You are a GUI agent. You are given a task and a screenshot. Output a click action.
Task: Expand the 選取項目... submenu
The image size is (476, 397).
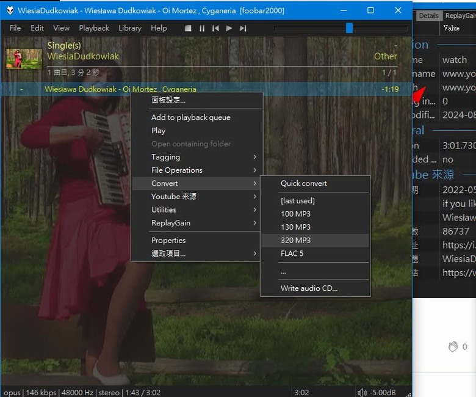tap(197, 253)
